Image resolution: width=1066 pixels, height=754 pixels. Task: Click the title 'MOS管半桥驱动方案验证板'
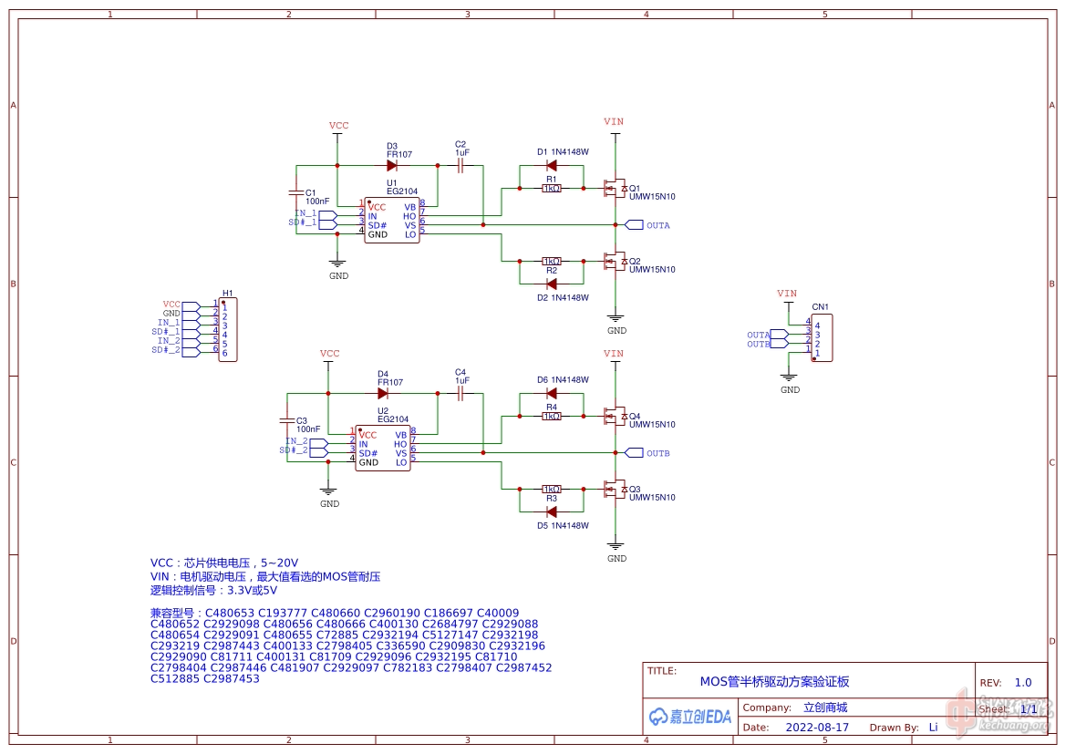(x=774, y=681)
